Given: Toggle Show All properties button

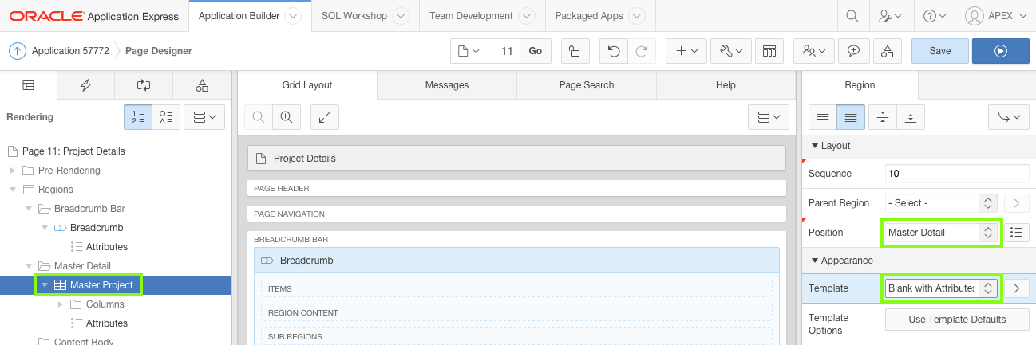Looking at the screenshot, I should point(850,117).
